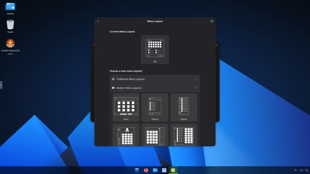
Task: Launch Install AnduinOS 1.4.1 shortcut
Action: coord(10,47)
